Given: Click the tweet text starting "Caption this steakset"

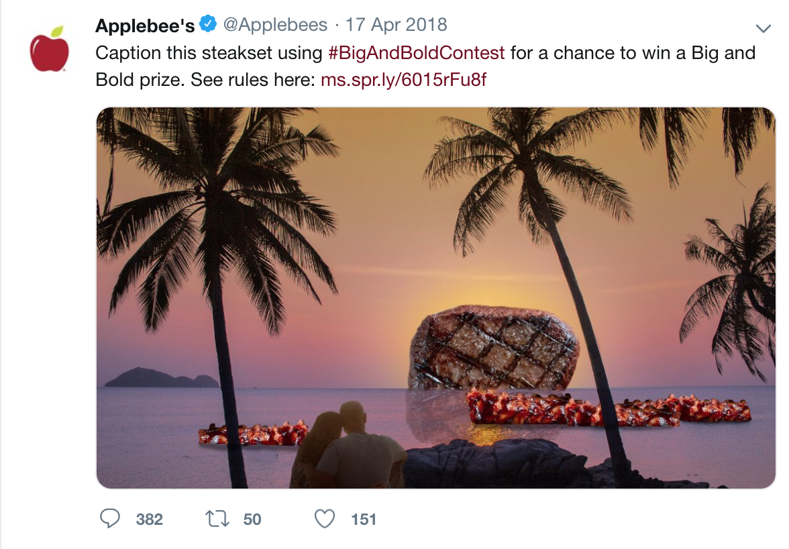Looking at the screenshot, I should click(425, 66).
